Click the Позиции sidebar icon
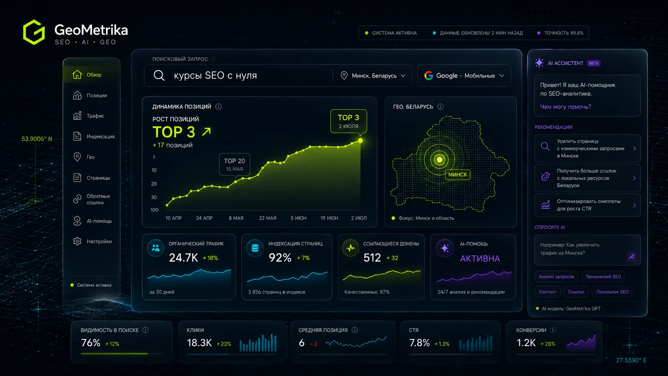The width and height of the screenshot is (668, 376). [x=77, y=95]
